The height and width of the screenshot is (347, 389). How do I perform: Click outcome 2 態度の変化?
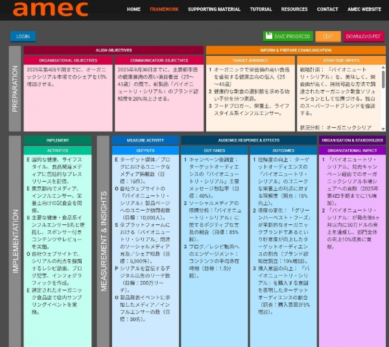click(282, 235)
